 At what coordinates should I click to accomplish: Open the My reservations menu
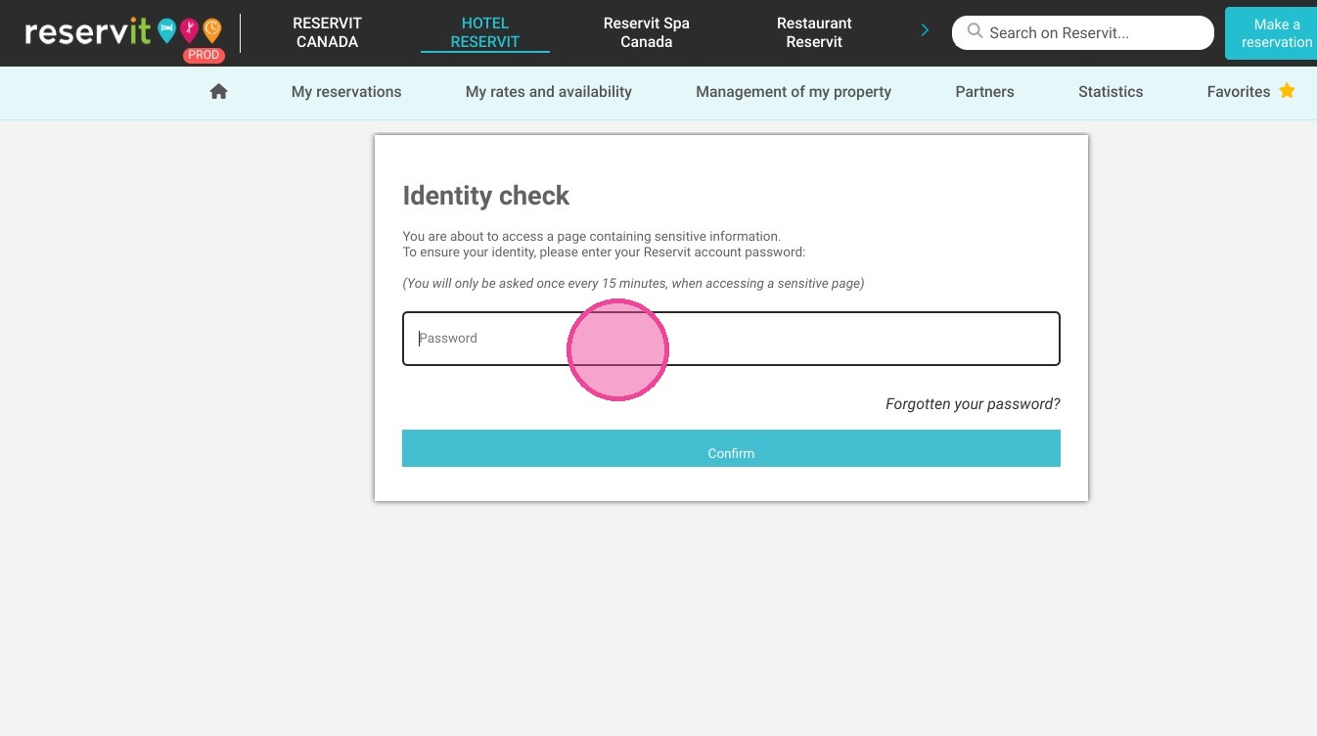click(x=346, y=92)
